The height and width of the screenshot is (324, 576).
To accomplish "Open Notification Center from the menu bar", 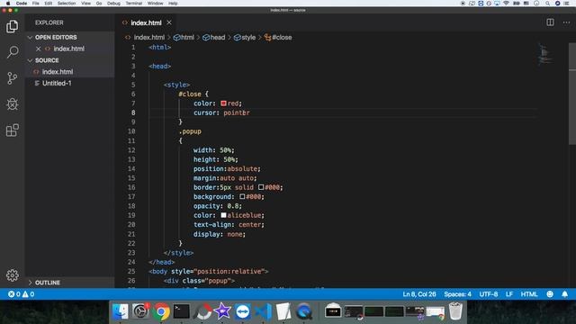I will [566, 4].
